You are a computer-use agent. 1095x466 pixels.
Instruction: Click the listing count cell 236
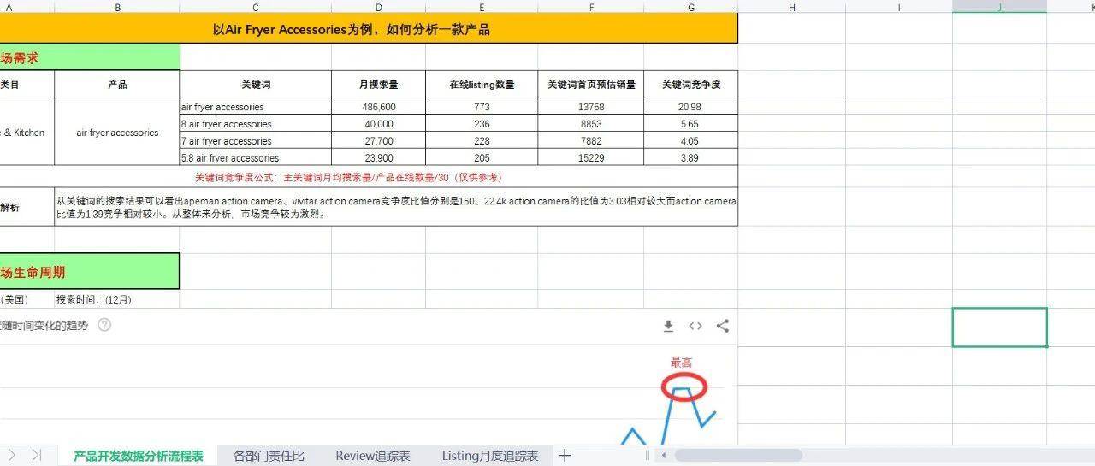coord(482,124)
